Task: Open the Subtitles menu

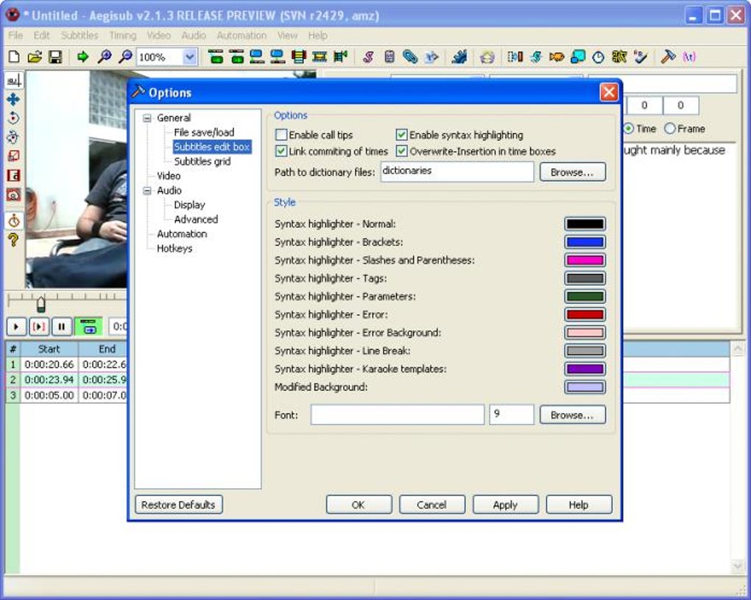Action: point(80,35)
